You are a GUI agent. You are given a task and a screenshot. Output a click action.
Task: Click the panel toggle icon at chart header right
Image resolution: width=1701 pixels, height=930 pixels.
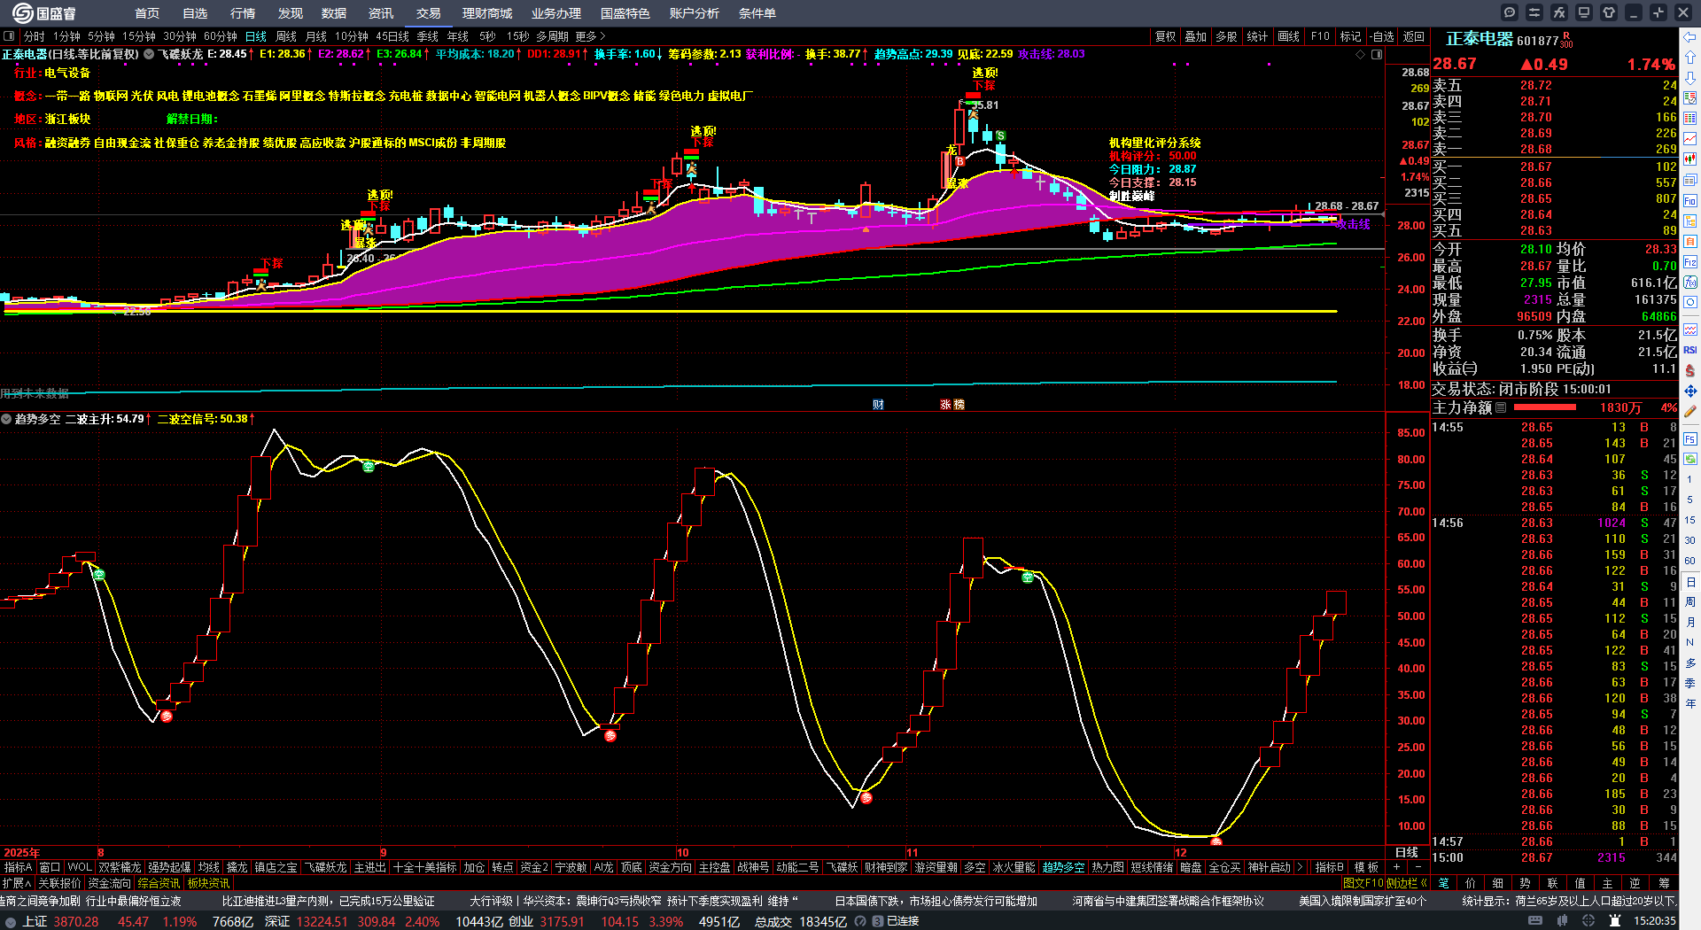pos(1377,55)
